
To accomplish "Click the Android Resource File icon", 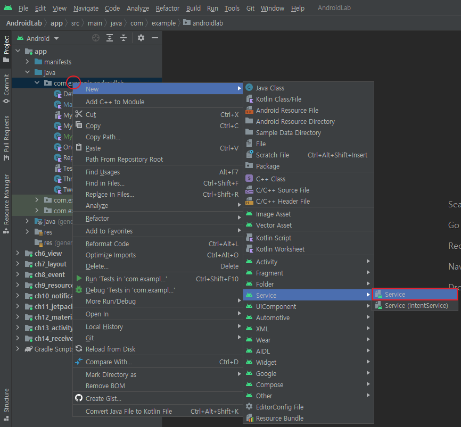I will click(249, 110).
